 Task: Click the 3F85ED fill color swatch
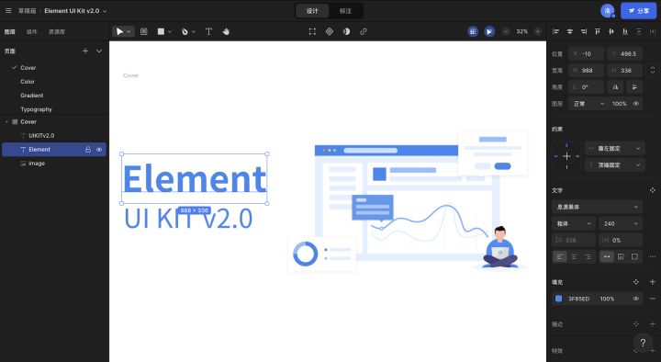pyautogui.click(x=558, y=299)
